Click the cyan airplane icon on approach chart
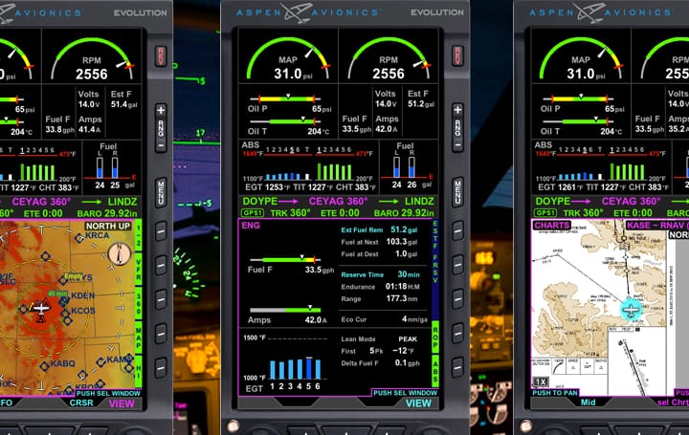This screenshot has width=689, height=435. point(632,310)
